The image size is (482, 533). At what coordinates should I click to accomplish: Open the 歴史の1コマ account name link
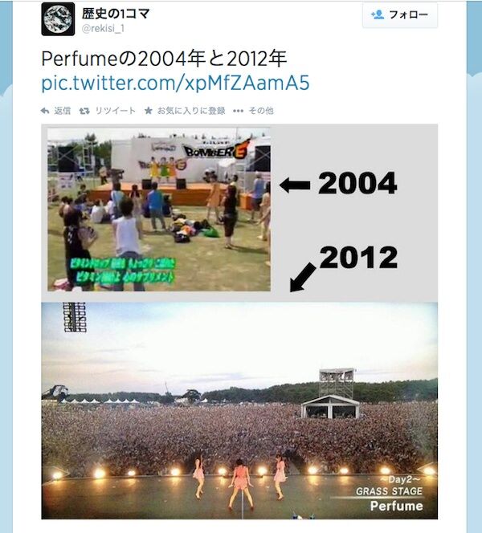[115, 14]
